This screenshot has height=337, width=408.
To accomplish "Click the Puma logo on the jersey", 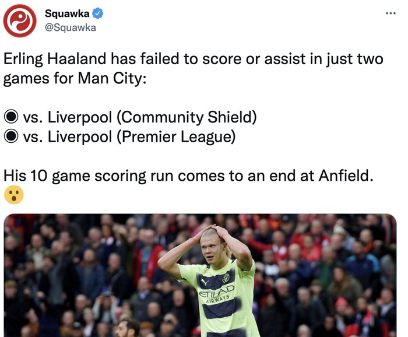I will click(204, 280).
